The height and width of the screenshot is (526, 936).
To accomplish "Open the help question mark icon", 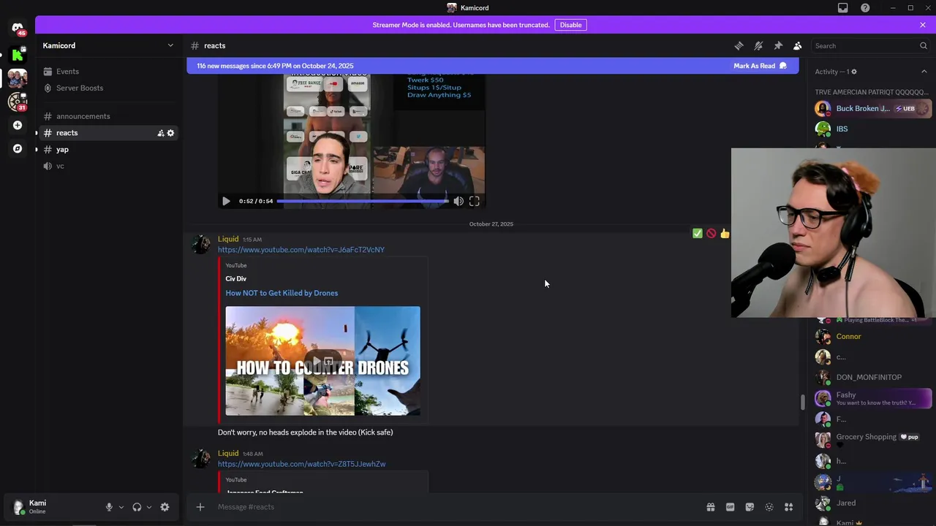I will 865,8.
